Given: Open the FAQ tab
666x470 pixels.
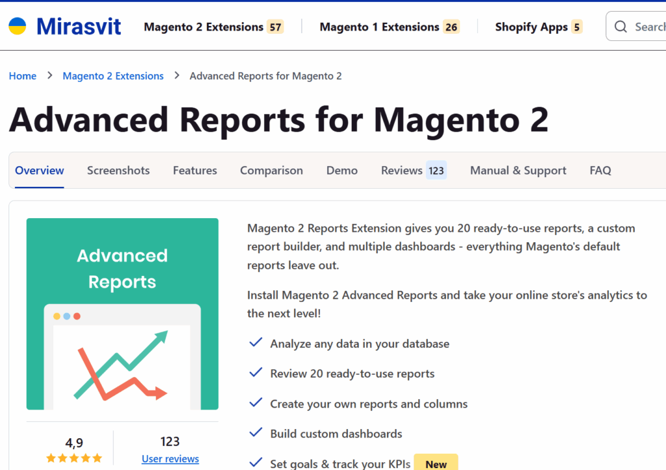Looking at the screenshot, I should pos(600,171).
